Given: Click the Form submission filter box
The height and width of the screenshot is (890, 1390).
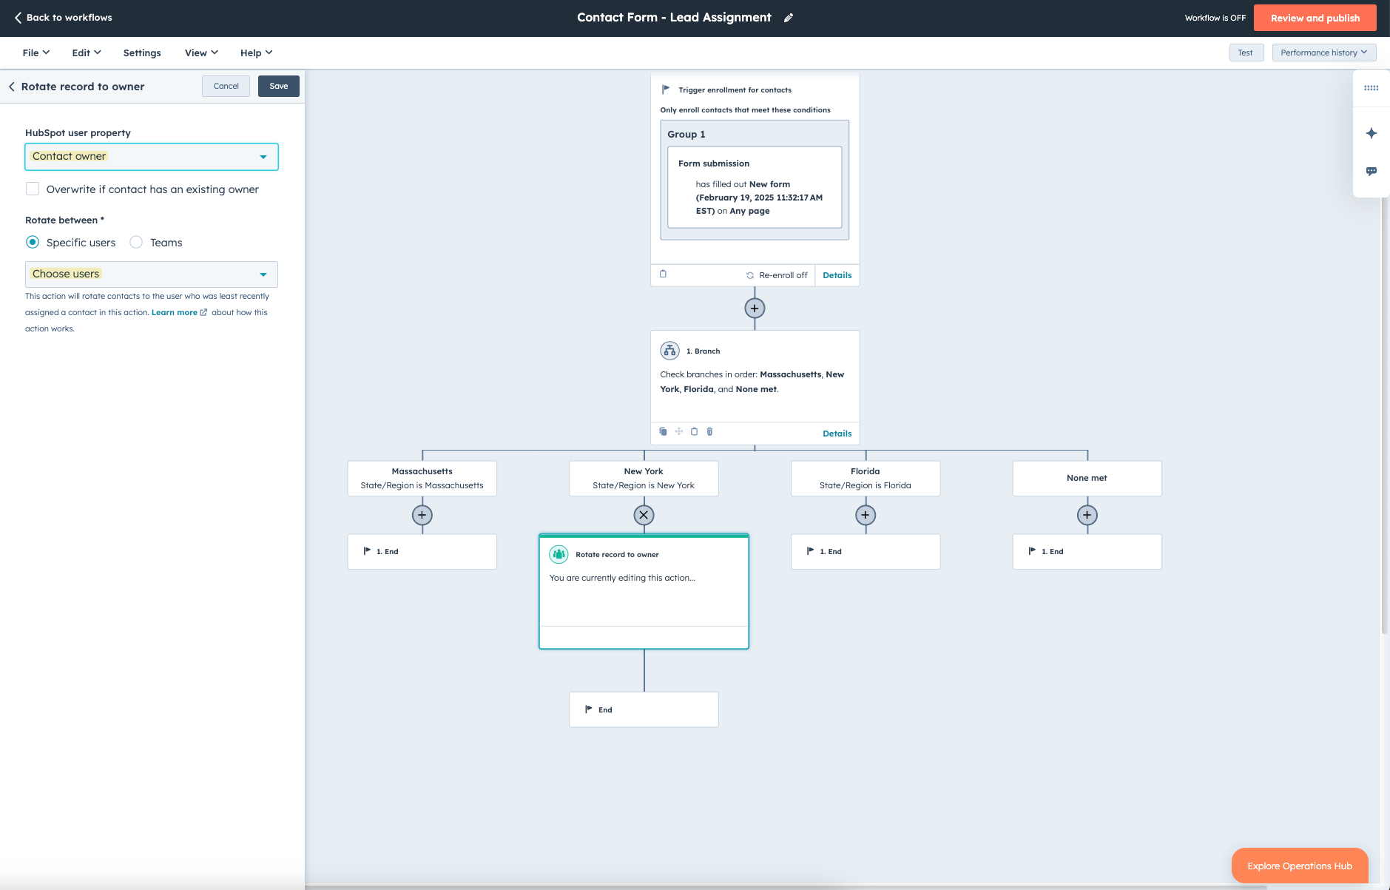Looking at the screenshot, I should 755,187.
